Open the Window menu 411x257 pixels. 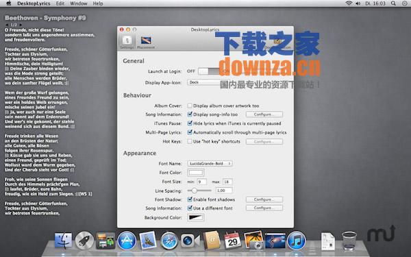tap(79, 3)
